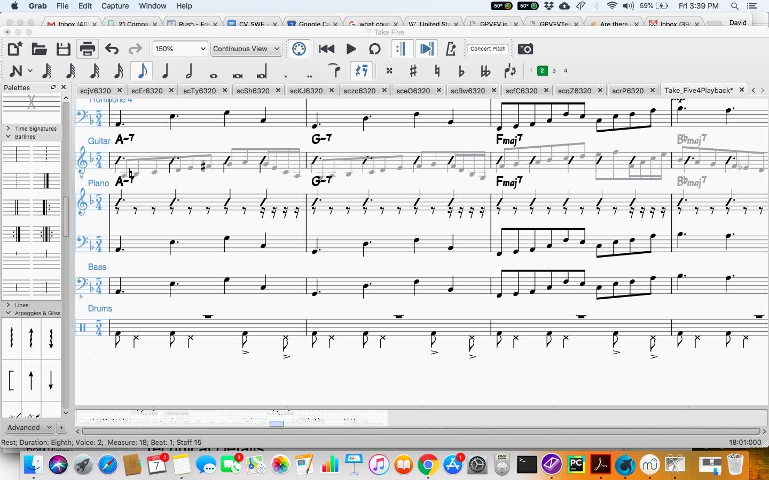
Task: Save the current score
Action: click(64, 49)
